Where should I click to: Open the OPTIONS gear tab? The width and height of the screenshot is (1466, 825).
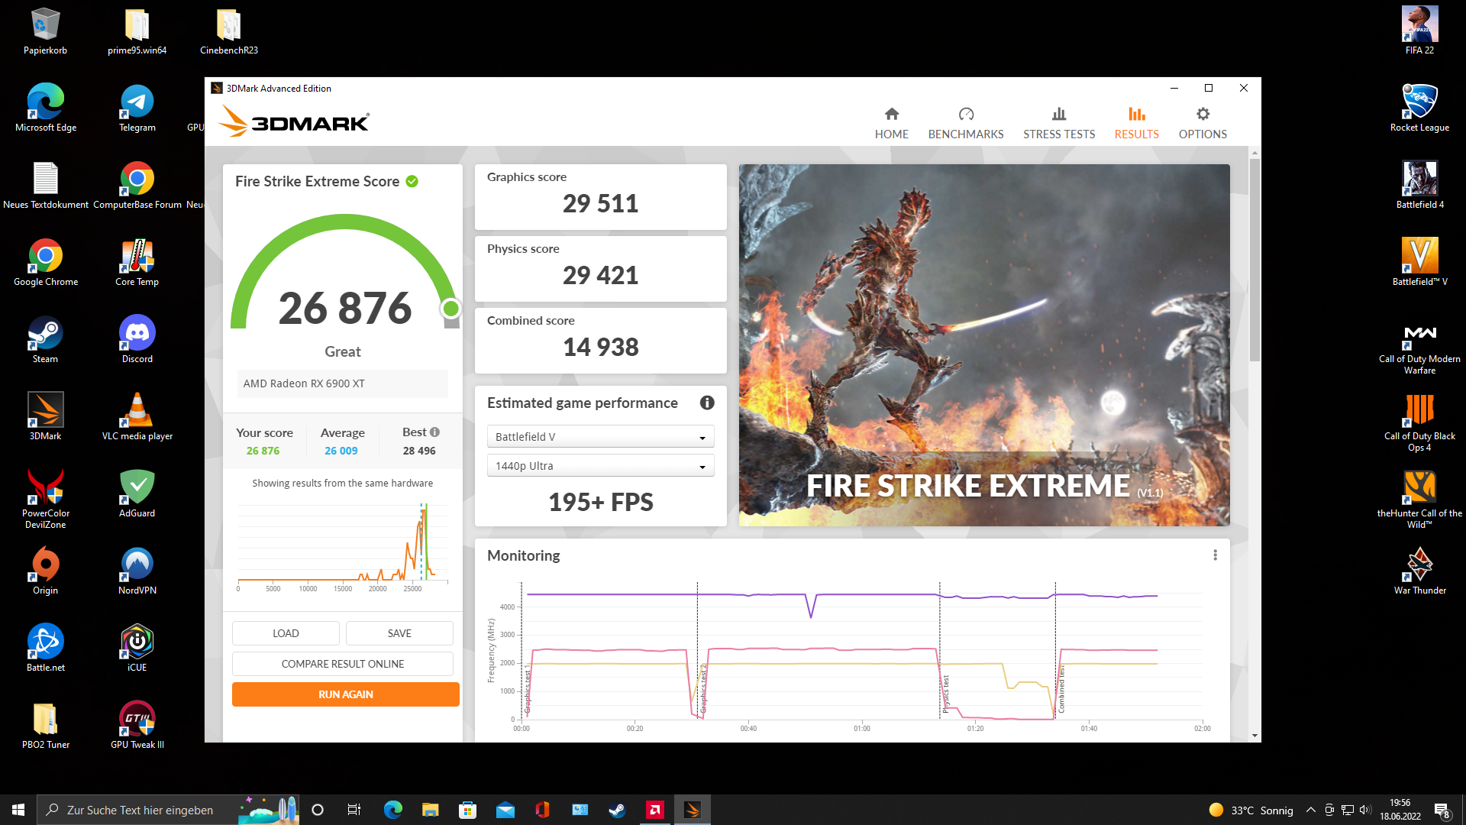[1203, 124]
